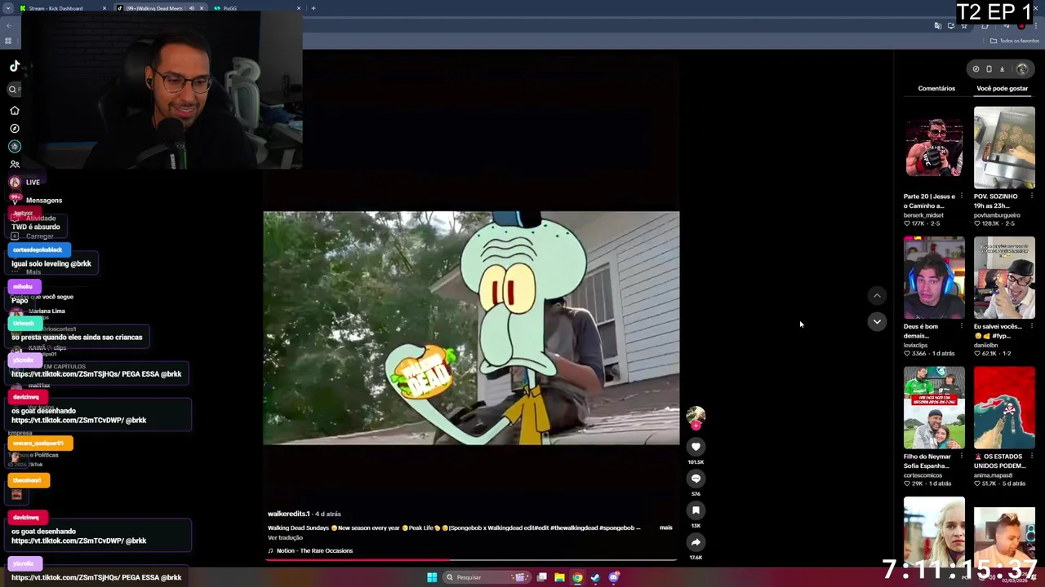The width and height of the screenshot is (1045, 587).
Task: Open the apps grid in bookmarks bar
Action: coord(9,41)
